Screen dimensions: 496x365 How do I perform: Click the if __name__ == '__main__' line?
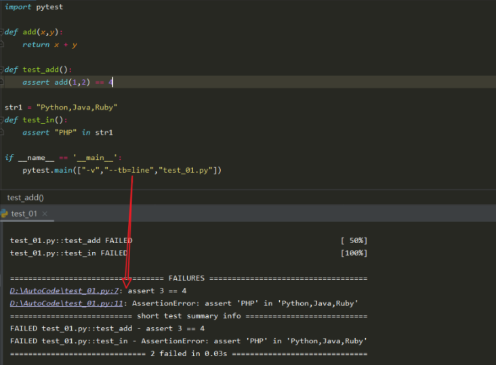point(63,158)
